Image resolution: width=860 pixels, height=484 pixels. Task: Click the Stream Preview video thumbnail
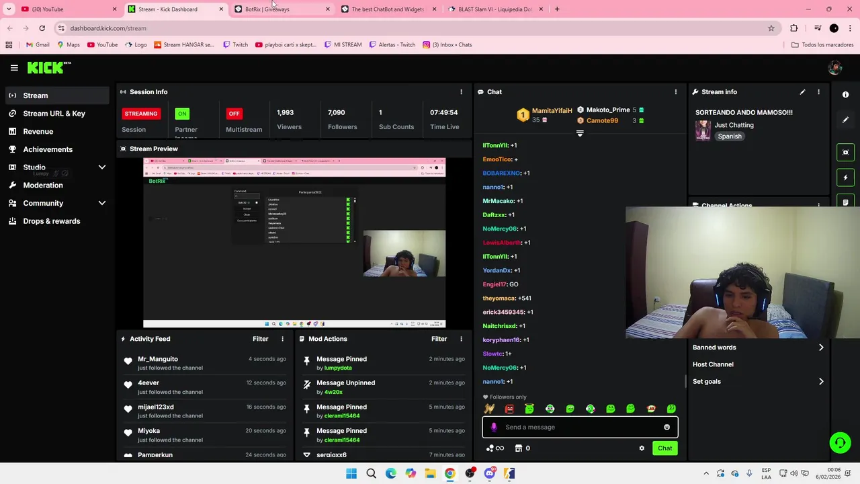tap(294, 243)
